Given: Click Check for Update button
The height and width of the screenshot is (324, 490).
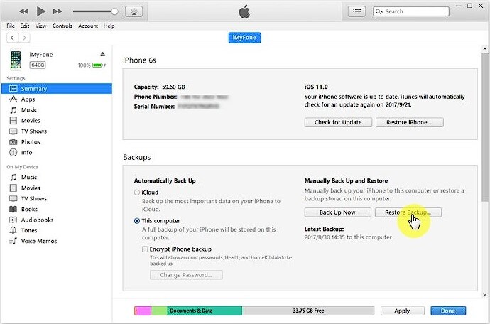Looking at the screenshot, I should click(338, 122).
